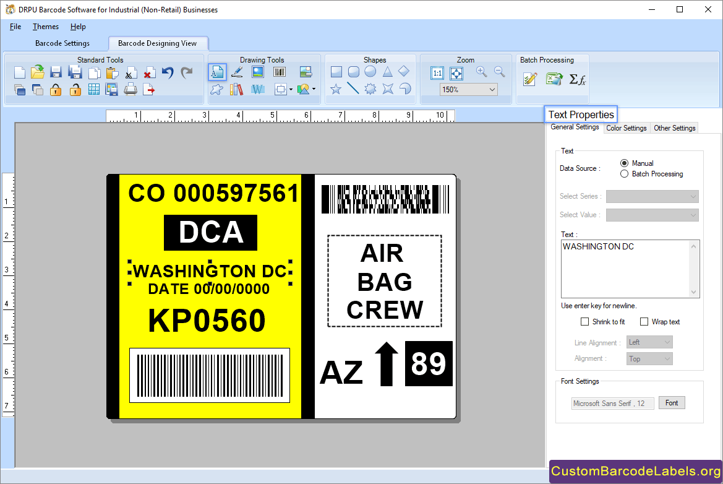
Task: Draw a rounded rectangle shape
Action: pyautogui.click(x=354, y=72)
